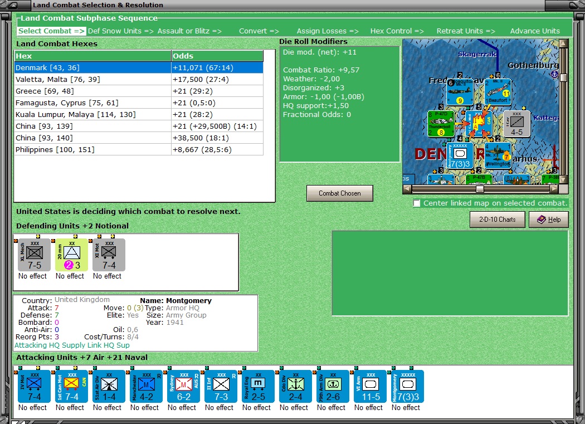This screenshot has height=424, width=585.
Task: Select the XI Mot 7-4 defending unit
Action: click(x=109, y=255)
